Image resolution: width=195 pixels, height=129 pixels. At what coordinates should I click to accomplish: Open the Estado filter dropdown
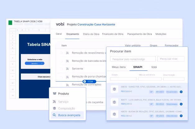point(123,79)
